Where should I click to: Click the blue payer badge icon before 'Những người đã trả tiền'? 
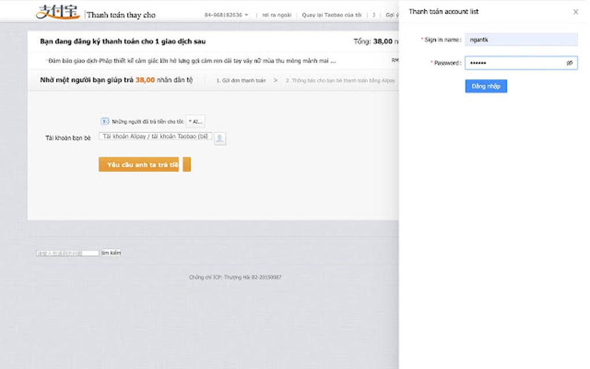click(104, 121)
